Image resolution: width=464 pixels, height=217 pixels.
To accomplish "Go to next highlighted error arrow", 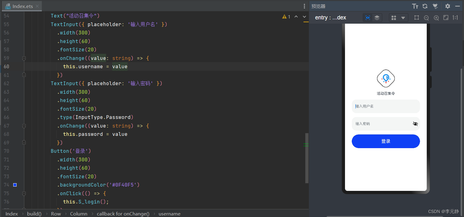I will [304, 17].
